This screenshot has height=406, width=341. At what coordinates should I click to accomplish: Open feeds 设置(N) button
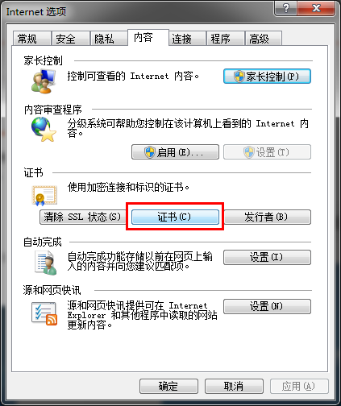coord(267,306)
